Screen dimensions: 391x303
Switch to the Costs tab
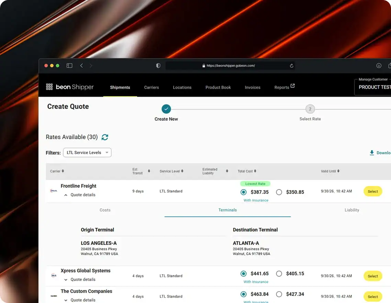click(105, 210)
